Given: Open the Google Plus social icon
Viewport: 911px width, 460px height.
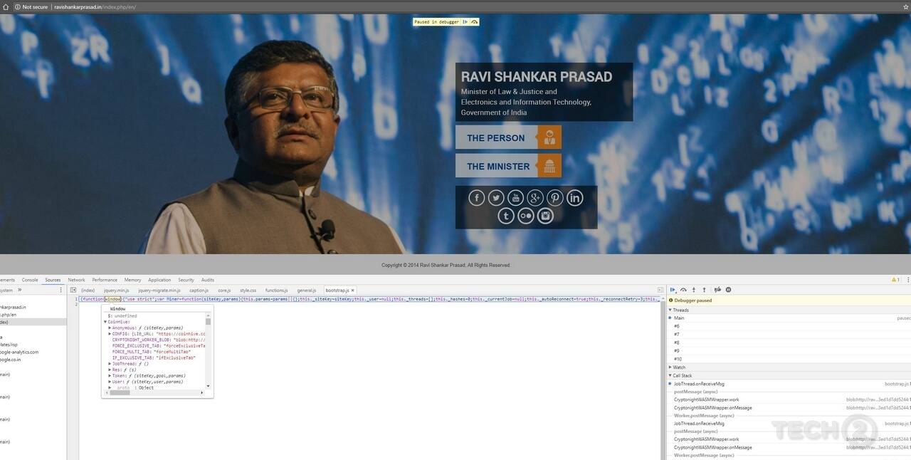Looking at the screenshot, I should [535, 198].
